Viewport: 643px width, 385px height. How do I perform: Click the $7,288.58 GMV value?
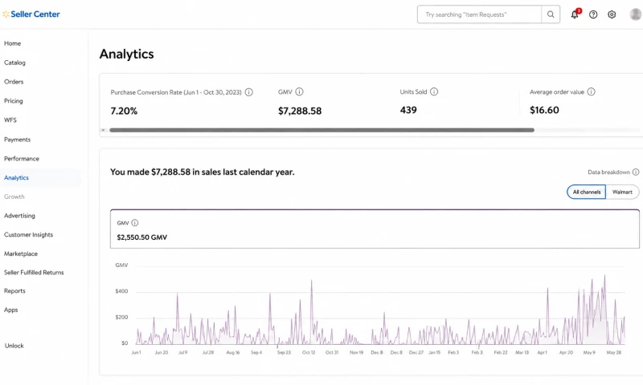pos(300,111)
